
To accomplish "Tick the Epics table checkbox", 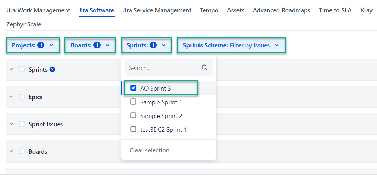I will pos(22,97).
